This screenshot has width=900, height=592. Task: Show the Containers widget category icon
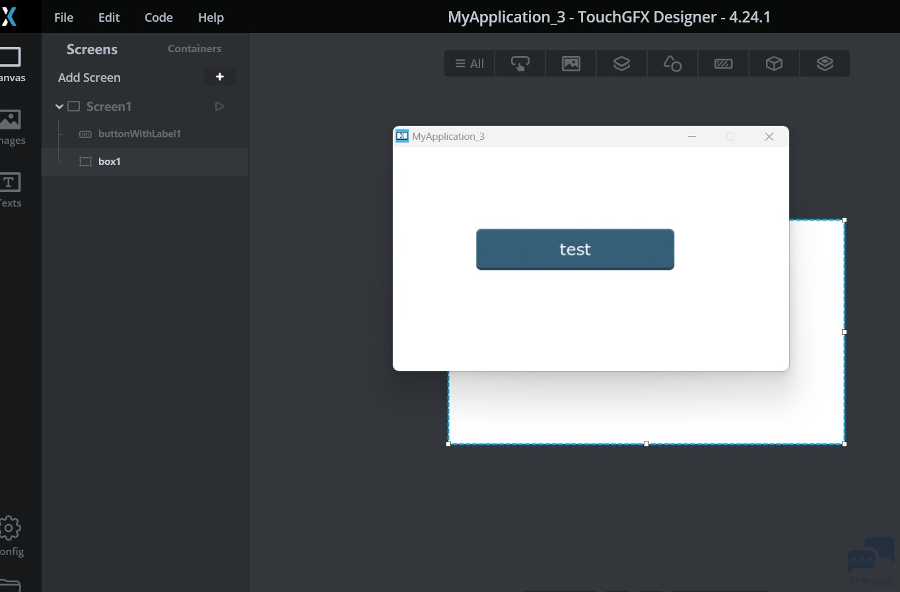tap(621, 63)
